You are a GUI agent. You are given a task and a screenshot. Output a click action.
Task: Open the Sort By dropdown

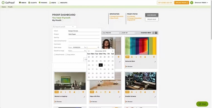pos(129,33)
